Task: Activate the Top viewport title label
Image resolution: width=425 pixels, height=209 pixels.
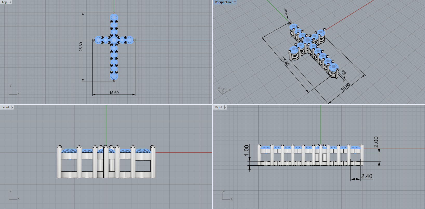Action: [x=4, y=2]
